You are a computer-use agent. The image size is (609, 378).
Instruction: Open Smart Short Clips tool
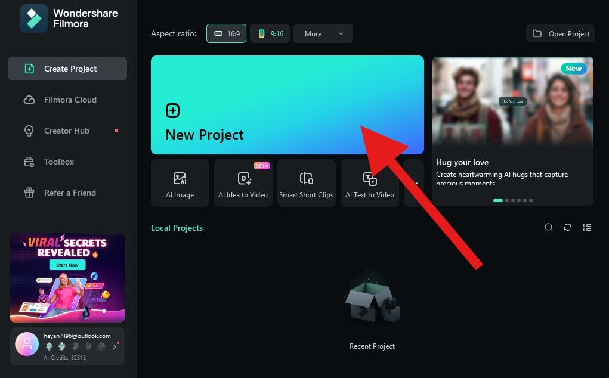click(x=307, y=183)
